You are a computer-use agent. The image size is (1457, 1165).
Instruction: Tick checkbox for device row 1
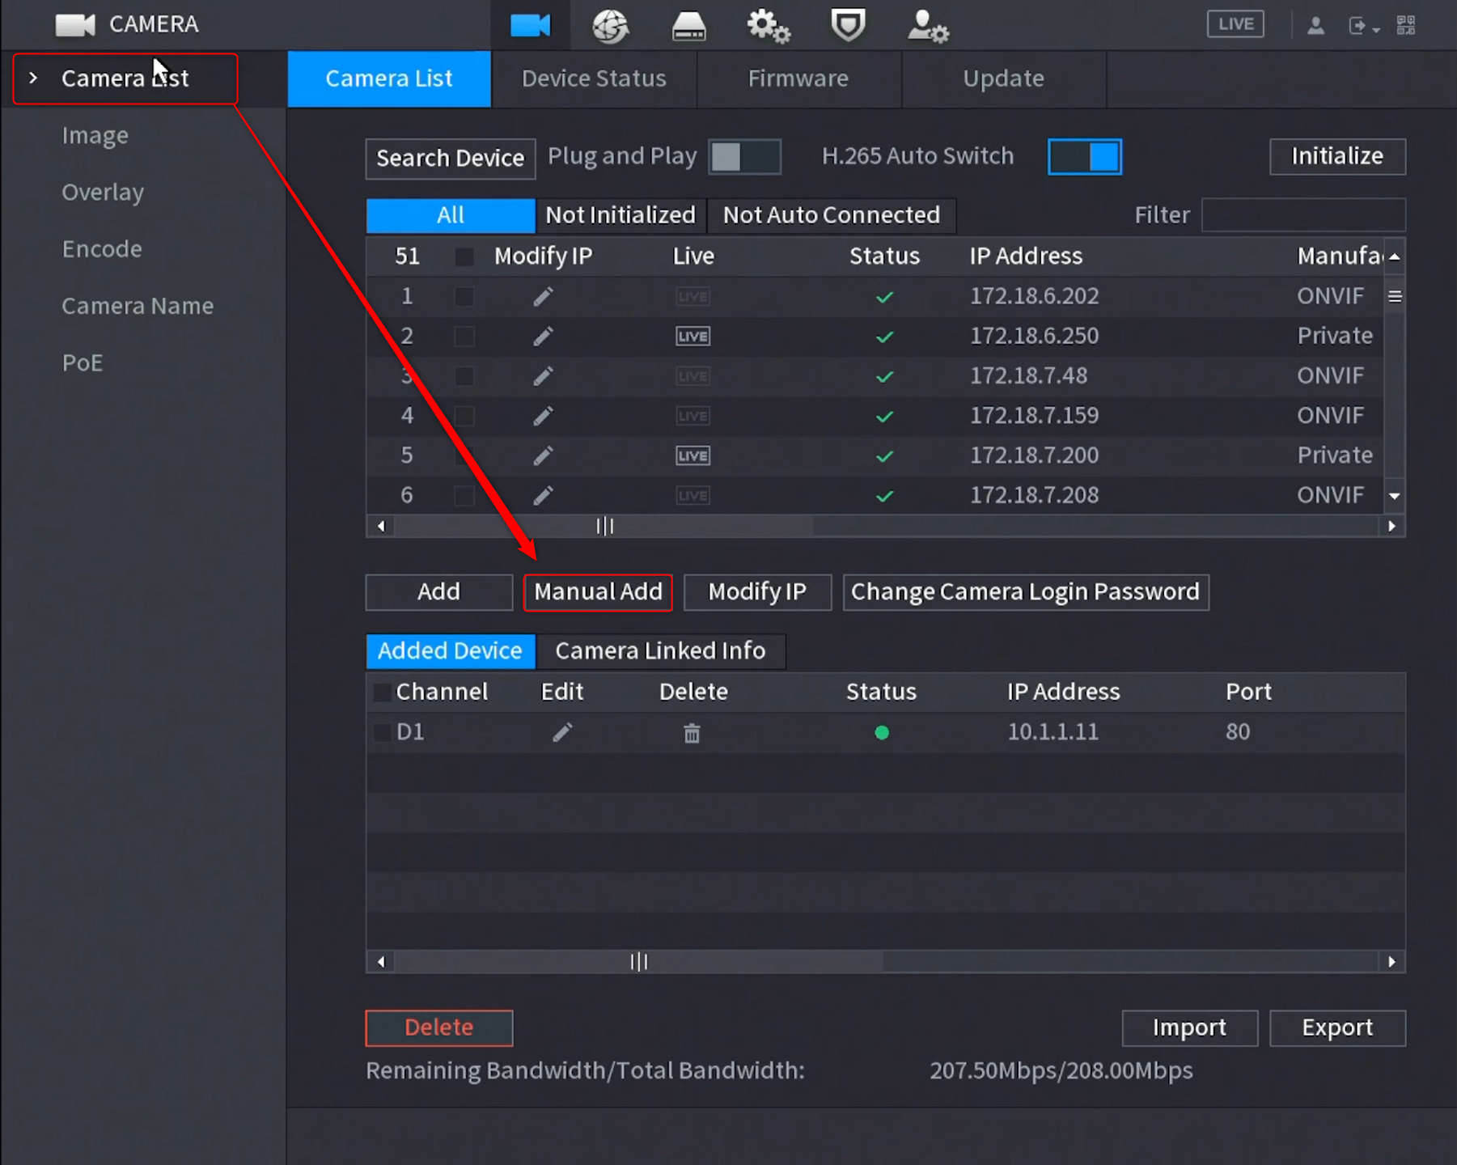[x=464, y=297]
